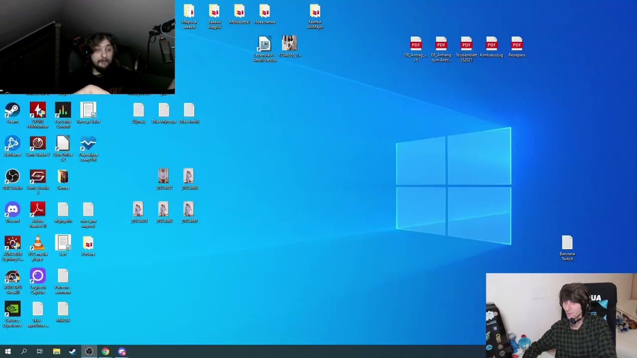637x358 pixels.
Task: Select the 12346555_1 image thumbnail
Action: coord(290,47)
